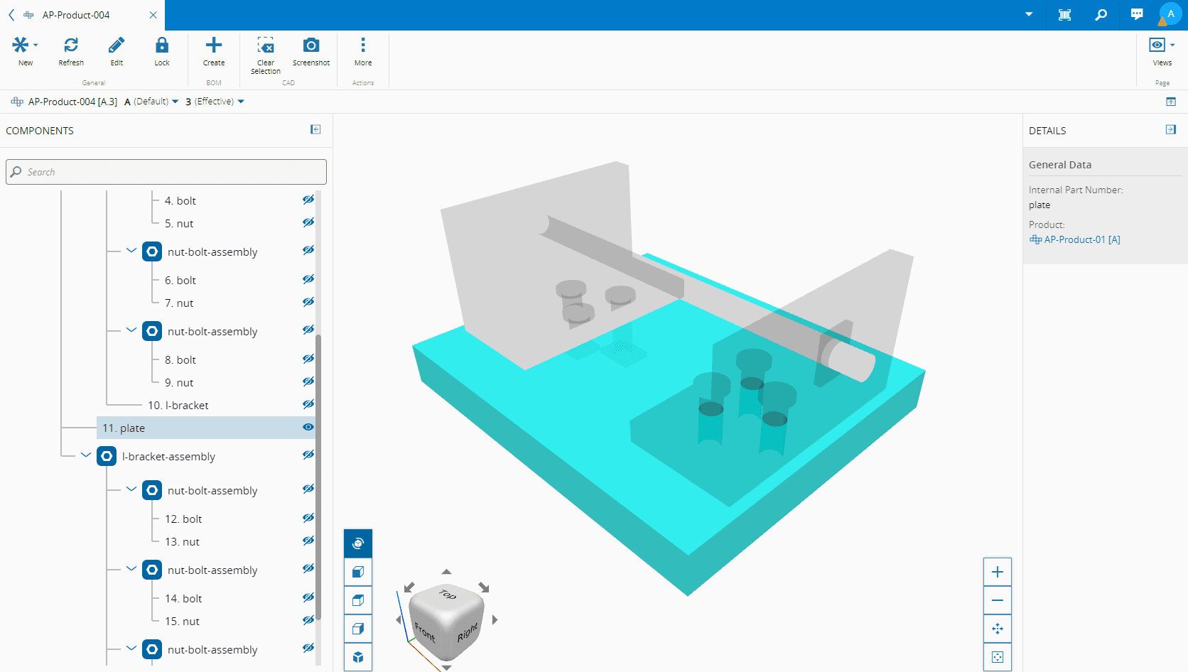Click the Right face of the view cube
1188x672 pixels.
468,632
